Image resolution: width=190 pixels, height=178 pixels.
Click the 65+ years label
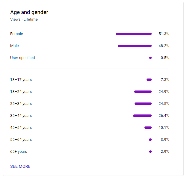click(19, 152)
